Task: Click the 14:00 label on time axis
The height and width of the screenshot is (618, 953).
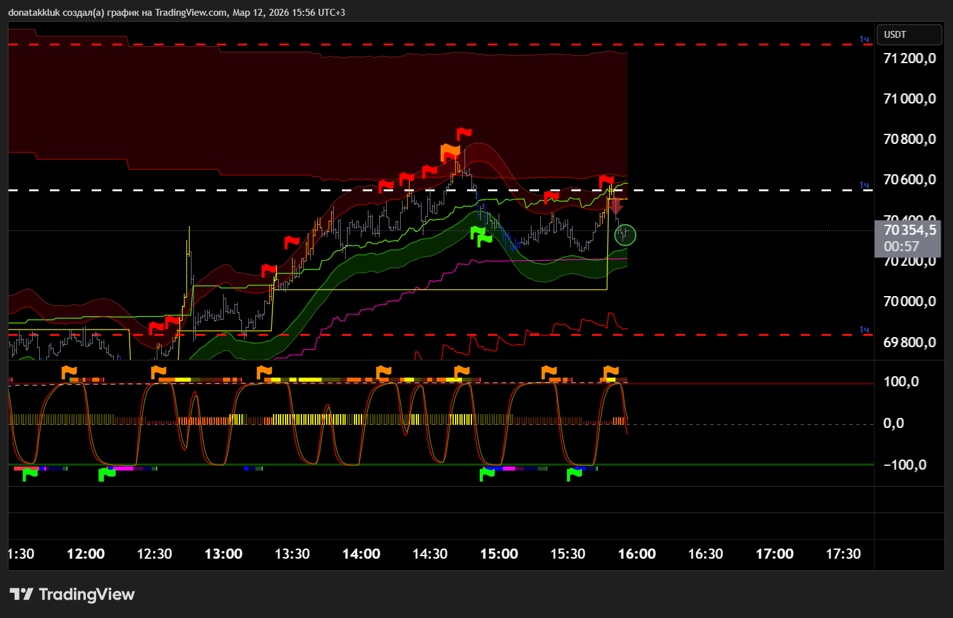Action: click(361, 554)
